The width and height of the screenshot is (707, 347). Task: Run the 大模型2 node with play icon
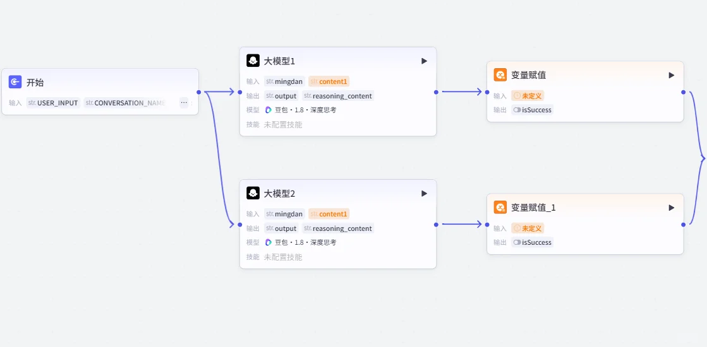pyautogui.click(x=424, y=193)
